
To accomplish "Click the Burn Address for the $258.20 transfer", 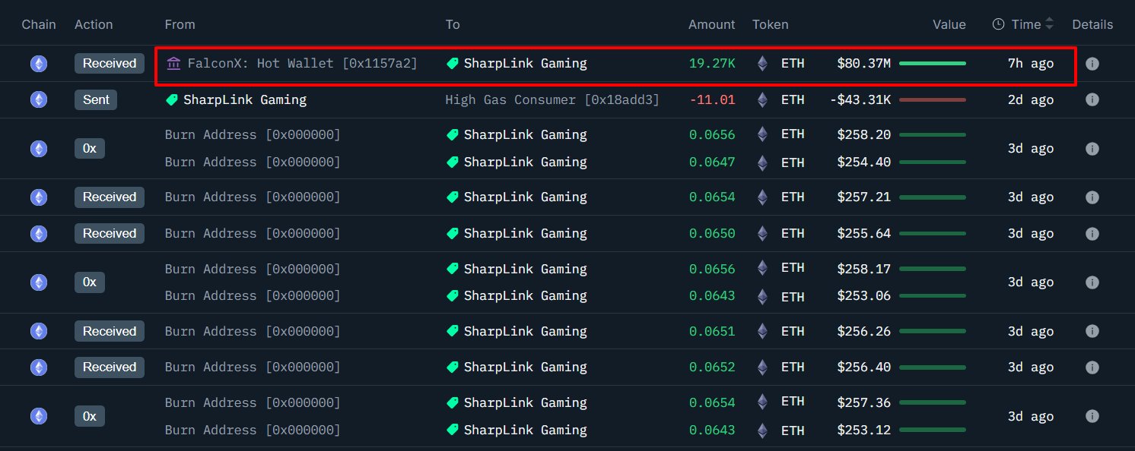I will (x=253, y=135).
